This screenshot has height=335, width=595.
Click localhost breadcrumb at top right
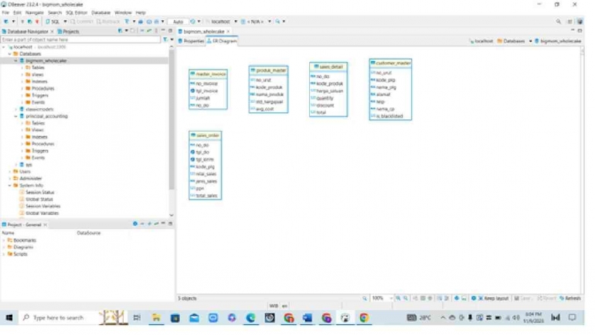(x=481, y=41)
